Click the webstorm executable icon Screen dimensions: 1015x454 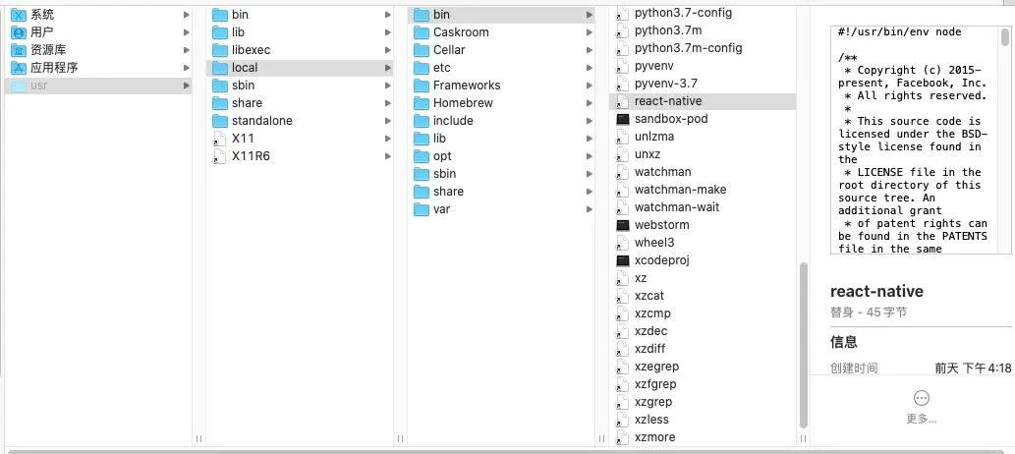click(x=622, y=225)
